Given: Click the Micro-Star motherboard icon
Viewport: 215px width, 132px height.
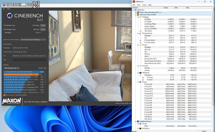Looking at the screenshot, I should click(x=138, y=12).
